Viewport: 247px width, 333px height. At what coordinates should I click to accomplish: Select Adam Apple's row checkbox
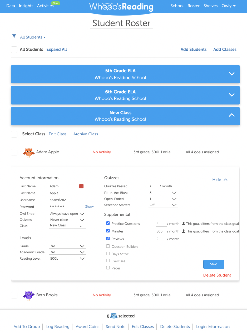(x=14, y=152)
